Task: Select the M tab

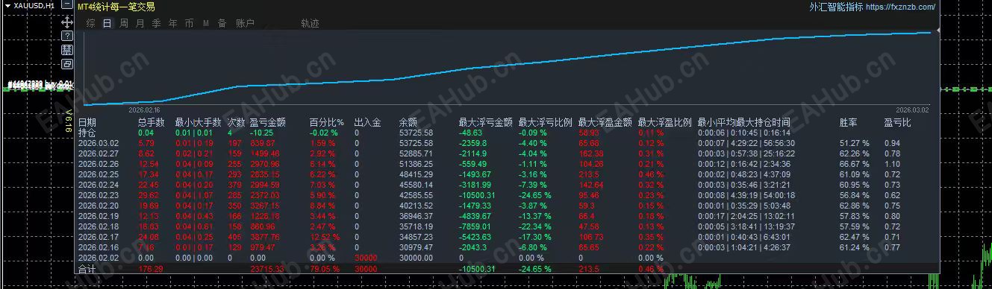Action: [x=206, y=23]
